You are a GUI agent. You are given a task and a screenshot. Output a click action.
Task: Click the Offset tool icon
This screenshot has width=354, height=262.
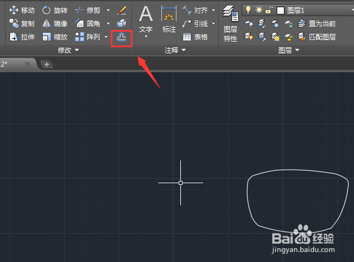click(121, 37)
